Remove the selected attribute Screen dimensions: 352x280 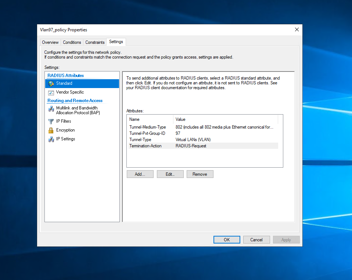click(x=200, y=174)
